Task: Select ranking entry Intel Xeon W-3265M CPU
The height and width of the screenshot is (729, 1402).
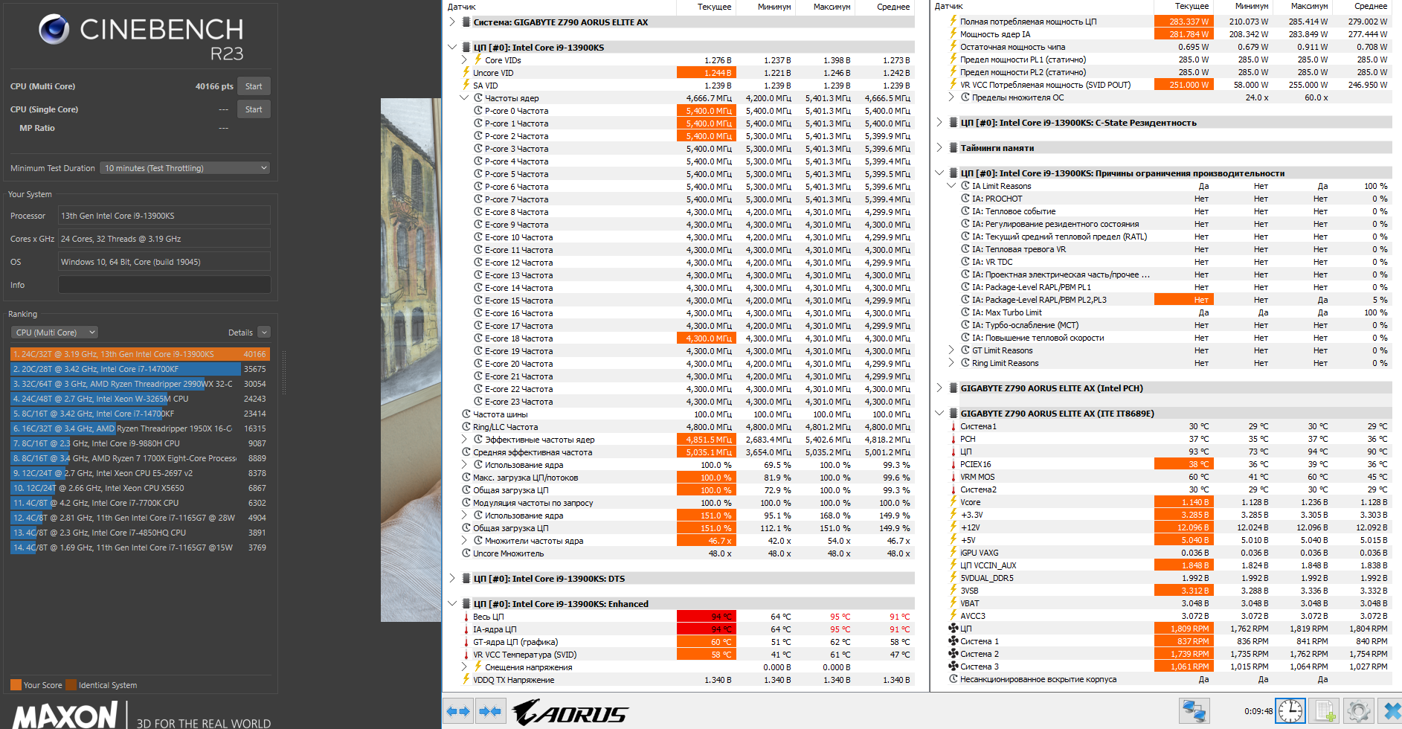Action: [x=140, y=399]
